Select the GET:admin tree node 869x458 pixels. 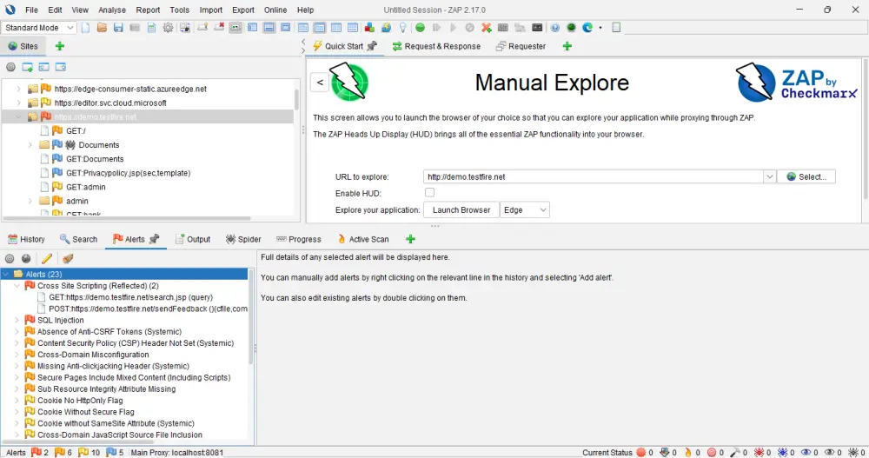click(85, 187)
